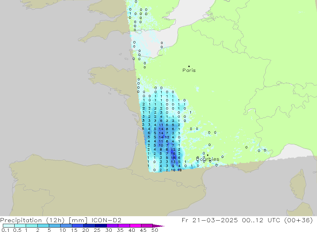Click the 0.1–0.5 mm palest cyan legend swatch
Viewport: 317px width, 232px height.
point(9,226)
